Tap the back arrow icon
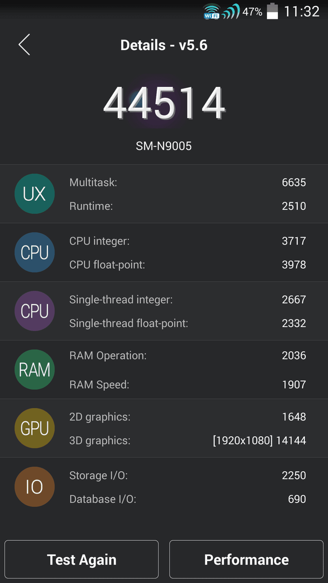 coord(24,45)
